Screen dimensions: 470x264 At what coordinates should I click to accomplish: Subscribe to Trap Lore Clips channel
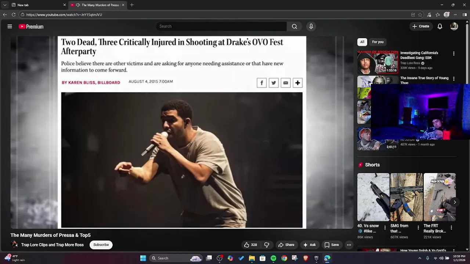pyautogui.click(x=101, y=245)
